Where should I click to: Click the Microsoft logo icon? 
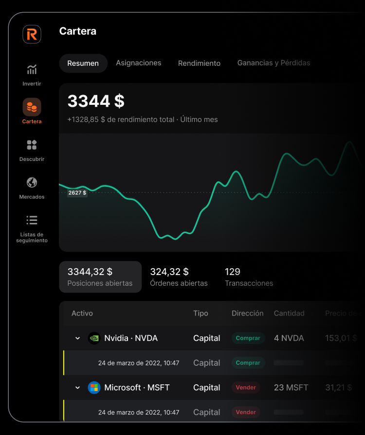pyautogui.click(x=94, y=388)
